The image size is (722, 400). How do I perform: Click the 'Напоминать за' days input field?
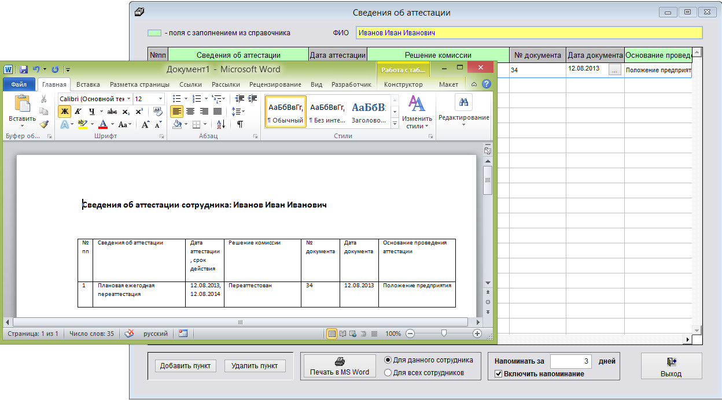570,361
